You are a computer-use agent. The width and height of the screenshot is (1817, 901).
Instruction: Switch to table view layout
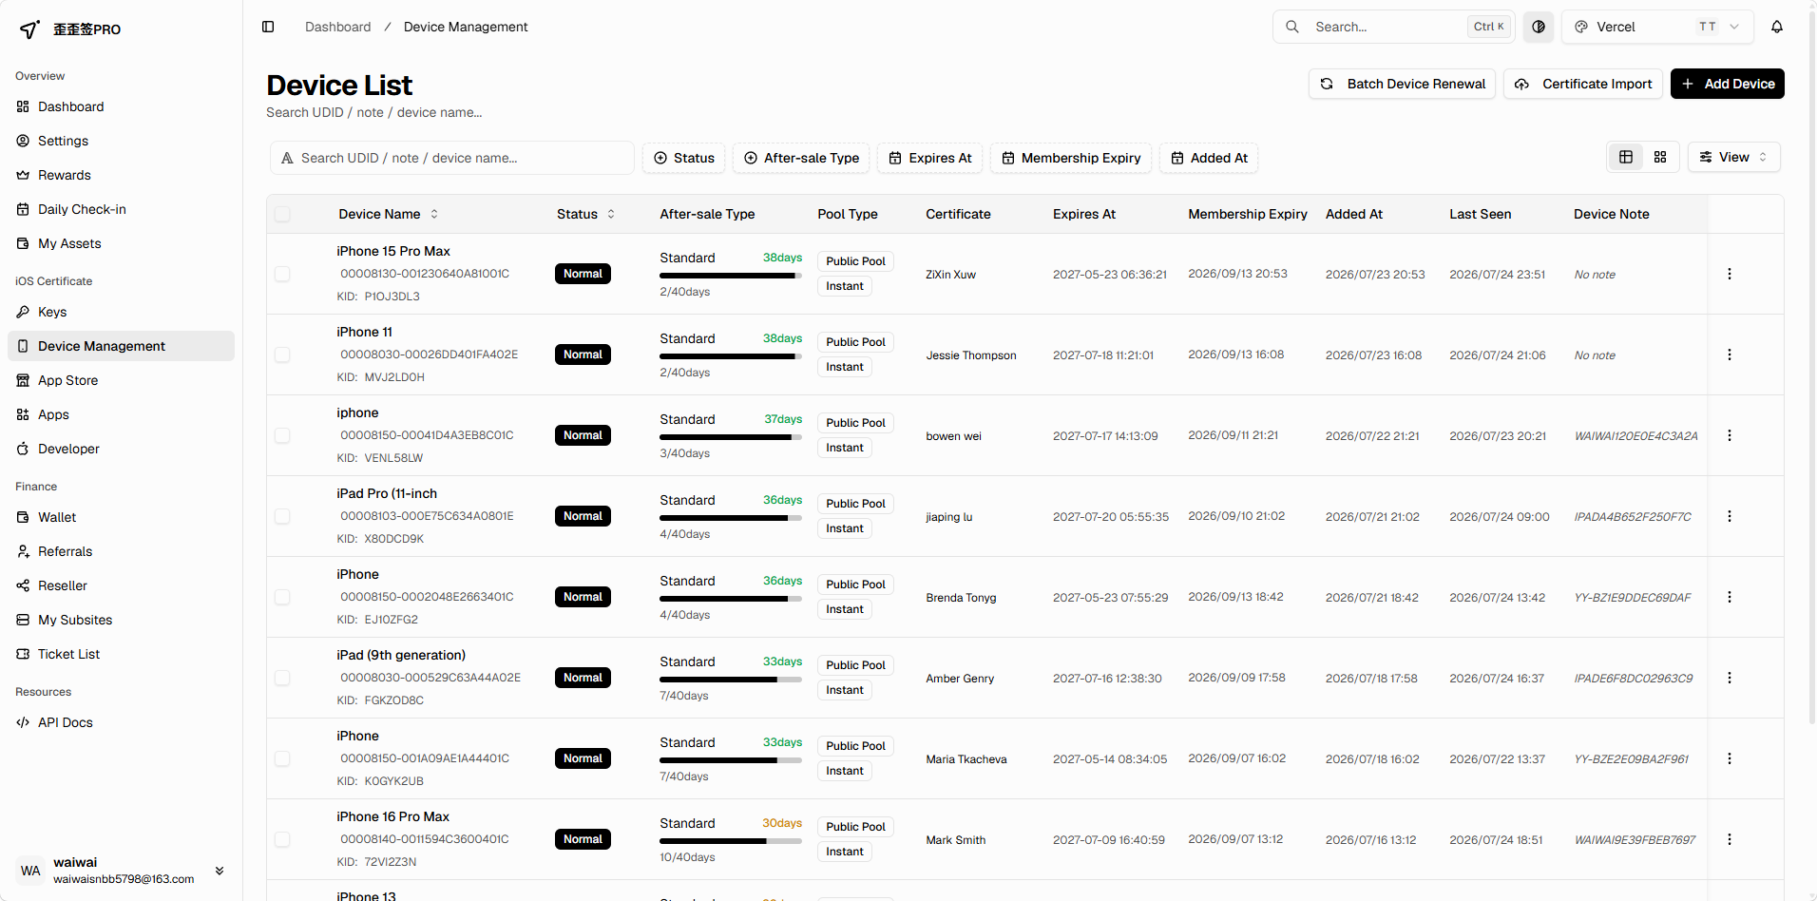tap(1626, 157)
